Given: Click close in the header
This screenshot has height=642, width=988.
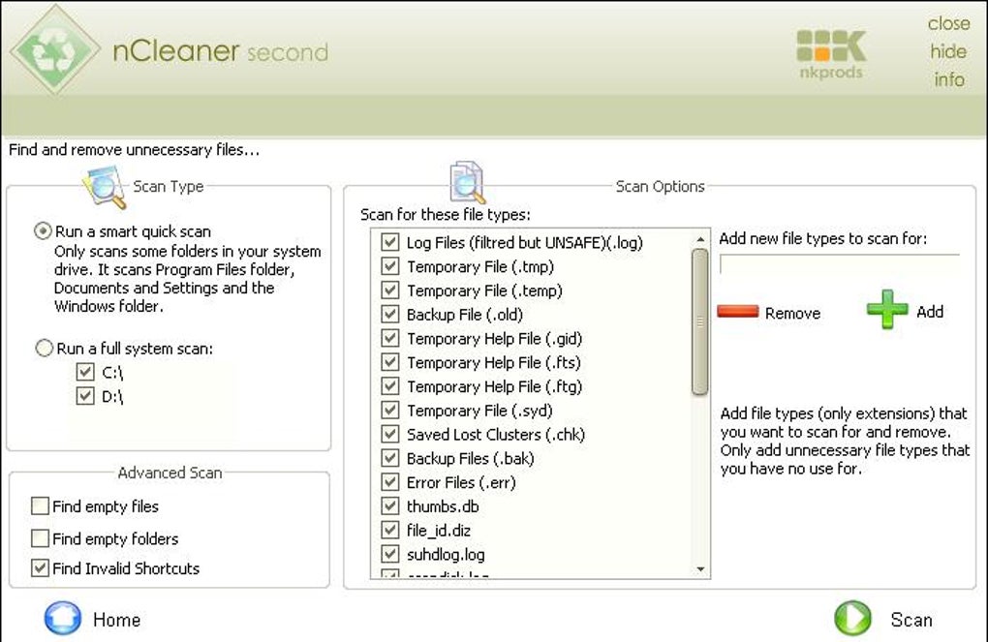Looking at the screenshot, I should pyautogui.click(x=948, y=23).
